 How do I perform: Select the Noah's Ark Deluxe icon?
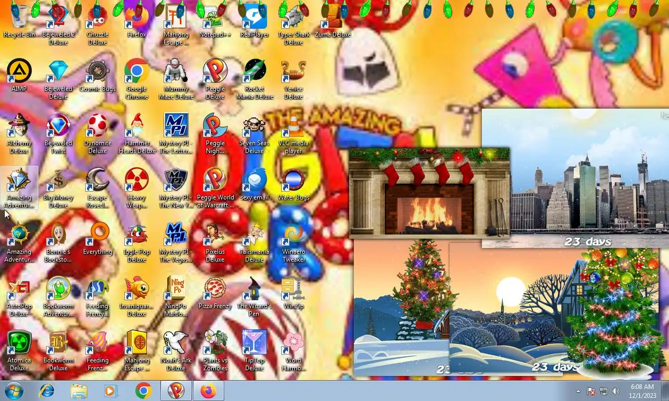(176, 351)
